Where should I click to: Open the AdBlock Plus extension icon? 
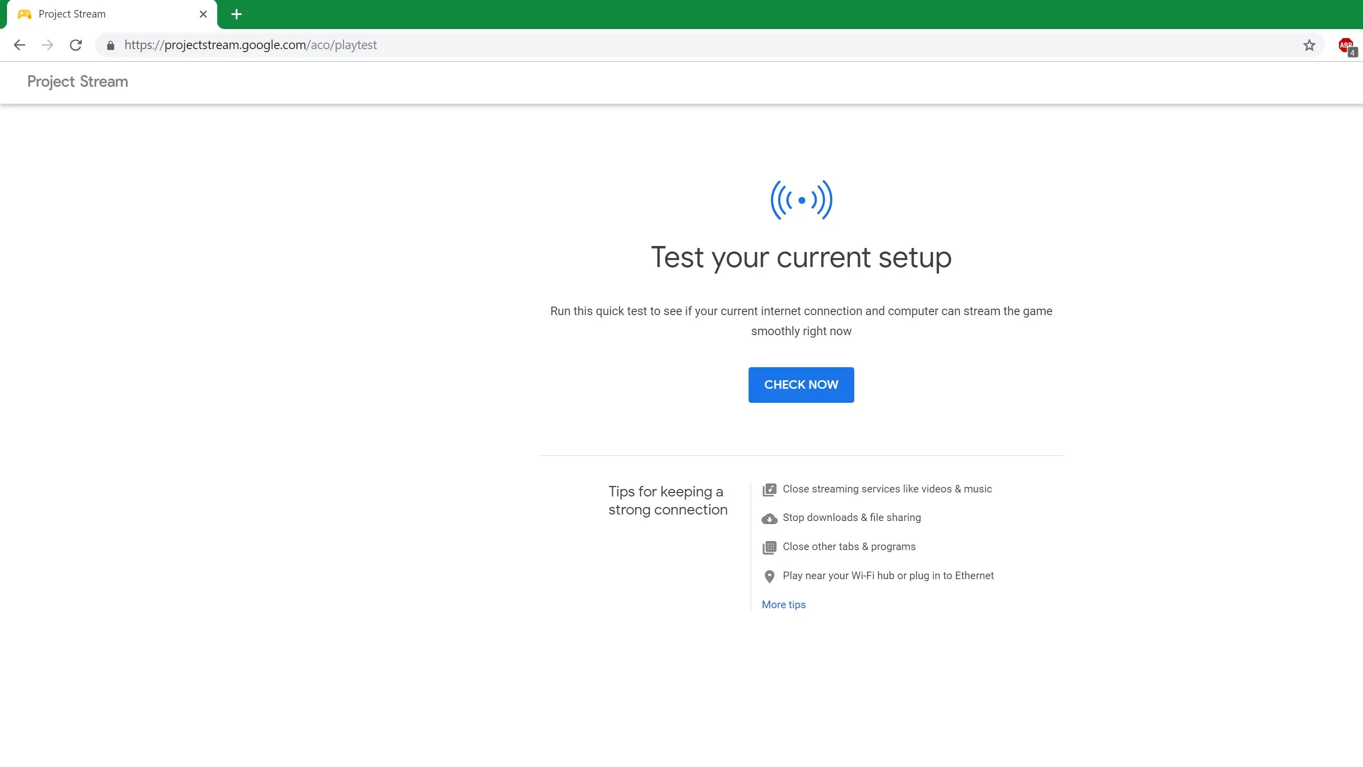1345,46
